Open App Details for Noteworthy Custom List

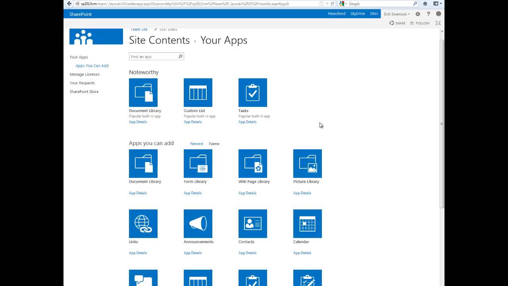click(192, 122)
